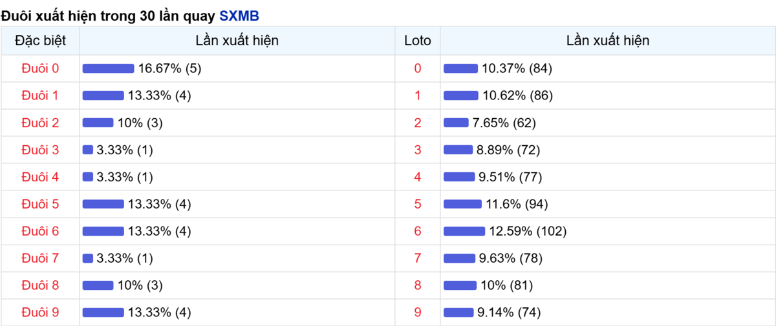
Task: Click the Loto column header
Action: pyautogui.click(x=417, y=41)
